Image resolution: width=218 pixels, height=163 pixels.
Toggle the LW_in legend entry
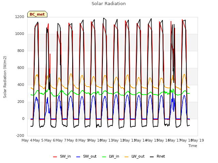tap(110, 157)
